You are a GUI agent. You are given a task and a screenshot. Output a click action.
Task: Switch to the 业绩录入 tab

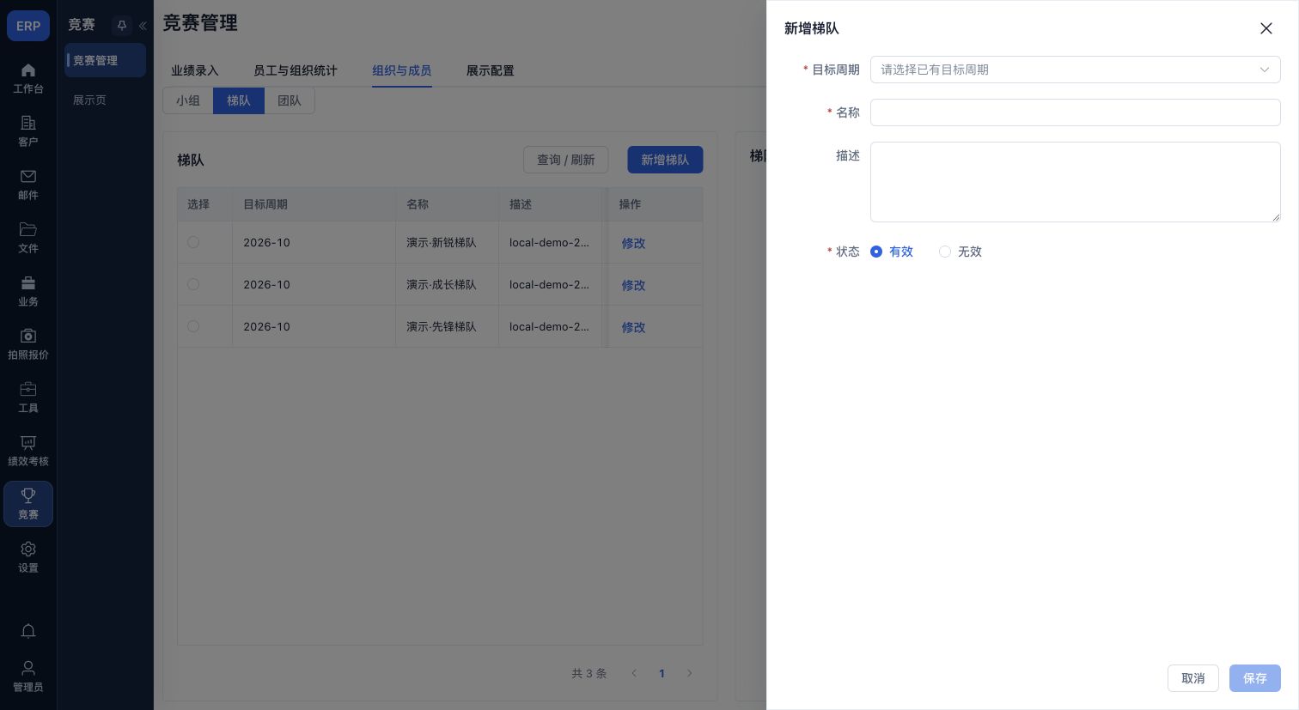click(x=195, y=70)
